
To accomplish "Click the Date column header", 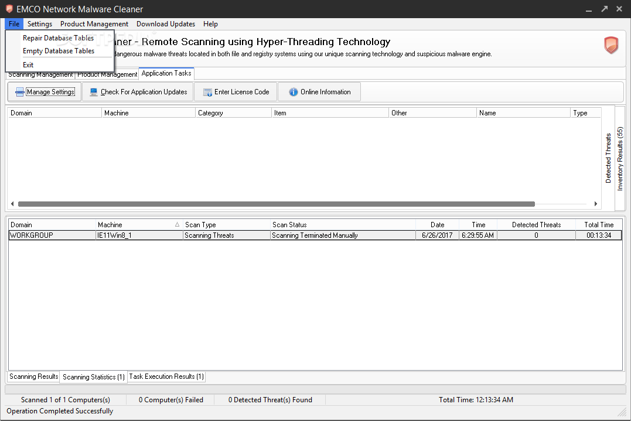I will coord(438,224).
